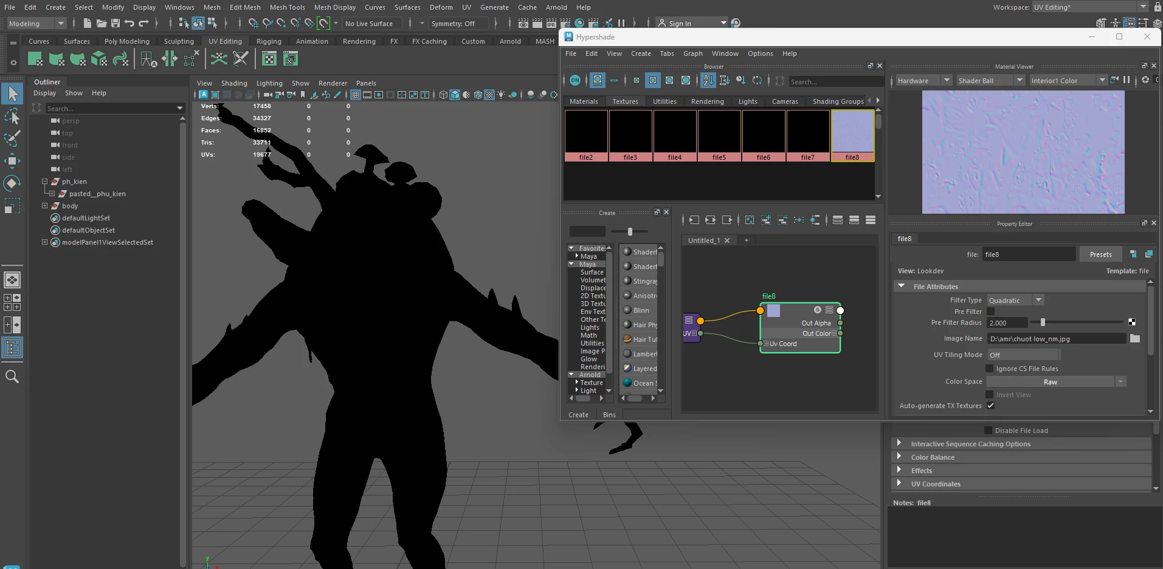Click the open render view clapperboard icon
The width and height of the screenshot is (1163, 569).
[x=523, y=23]
